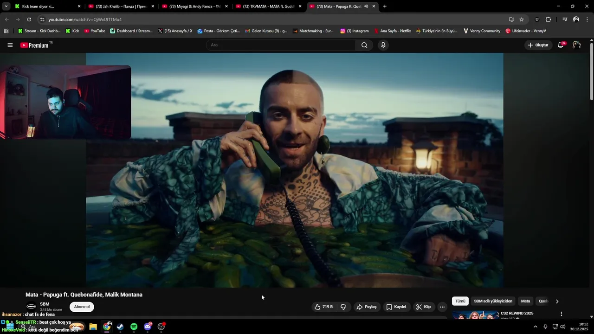Open 'Dashboard / Stream...' bookmark
The width and height of the screenshot is (594, 334).
pyautogui.click(x=131, y=31)
